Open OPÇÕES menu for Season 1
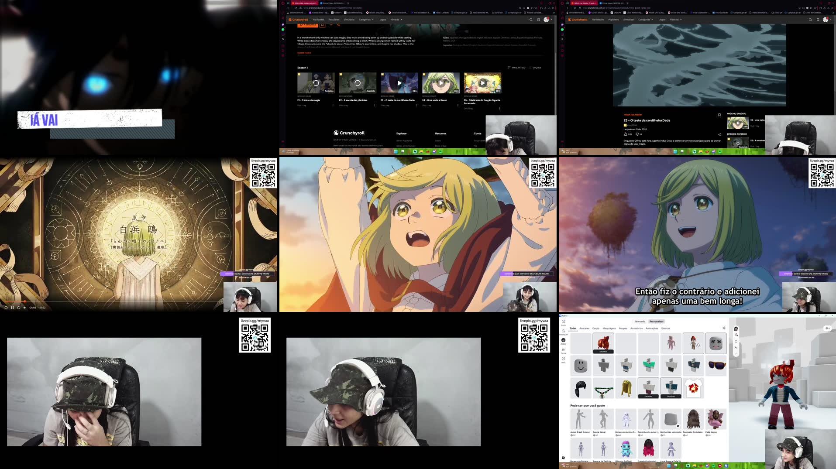The height and width of the screenshot is (469, 836). click(x=535, y=68)
